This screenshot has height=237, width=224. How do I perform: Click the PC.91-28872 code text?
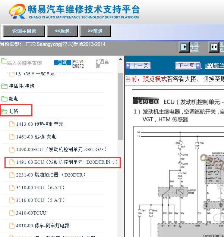click(x=79, y=63)
